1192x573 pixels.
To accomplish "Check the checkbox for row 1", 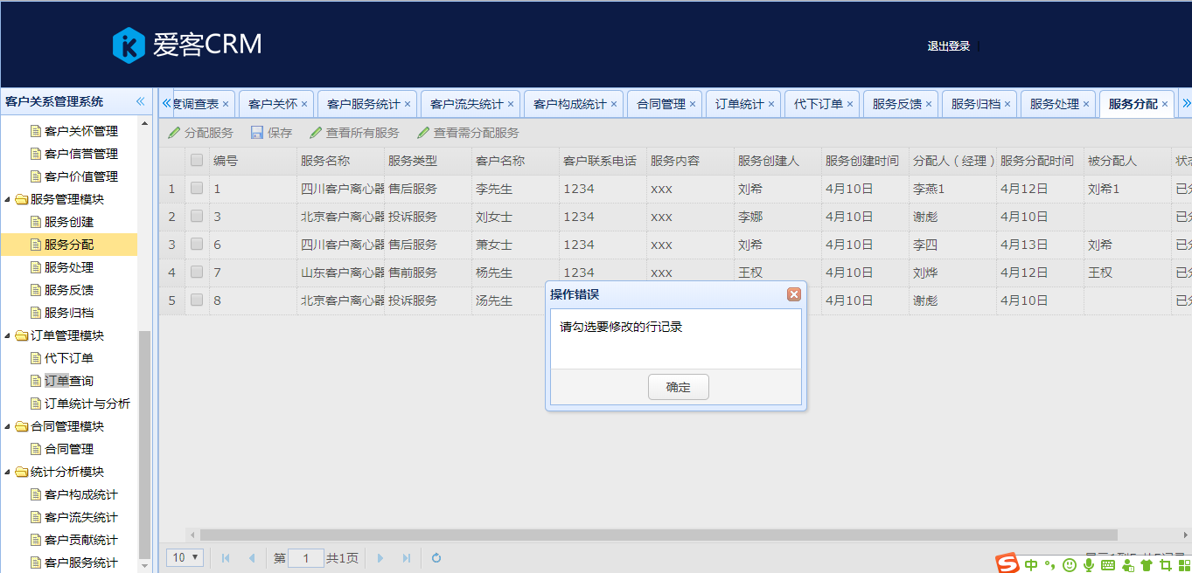I will click(197, 189).
